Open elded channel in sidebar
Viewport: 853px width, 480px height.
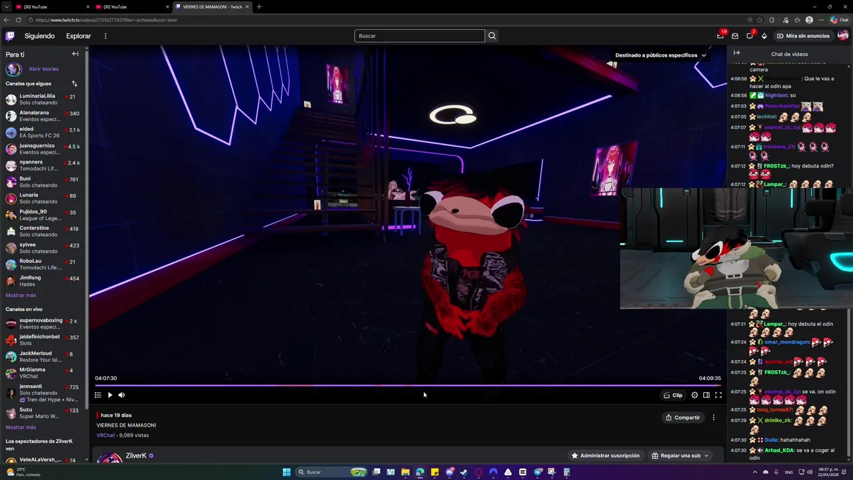click(x=43, y=132)
